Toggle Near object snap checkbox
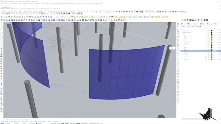221x124 pixels. click(x=7, y=121)
